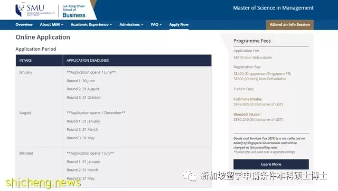The height and width of the screenshot is (191, 338).
Task: Expand the FAQ dropdown menu
Action: pyautogui.click(x=156, y=25)
